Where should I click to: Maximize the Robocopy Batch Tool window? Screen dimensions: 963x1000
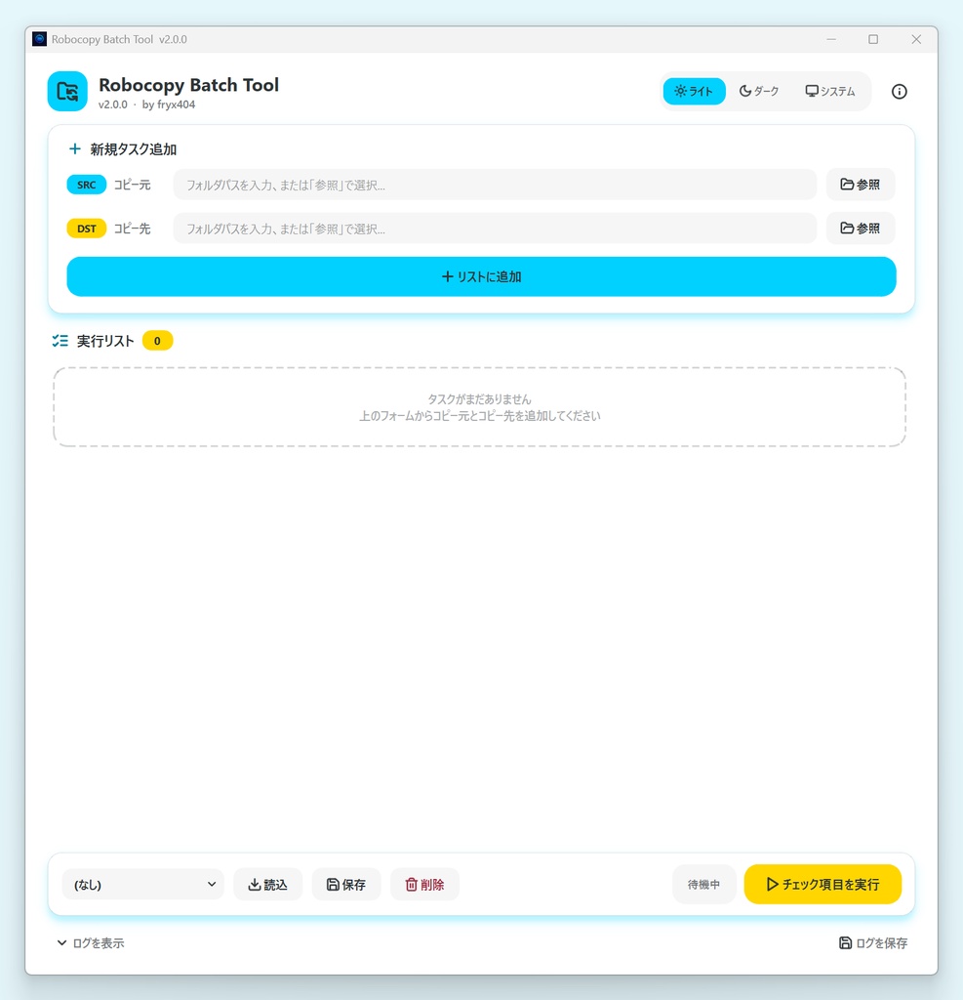[x=873, y=39]
